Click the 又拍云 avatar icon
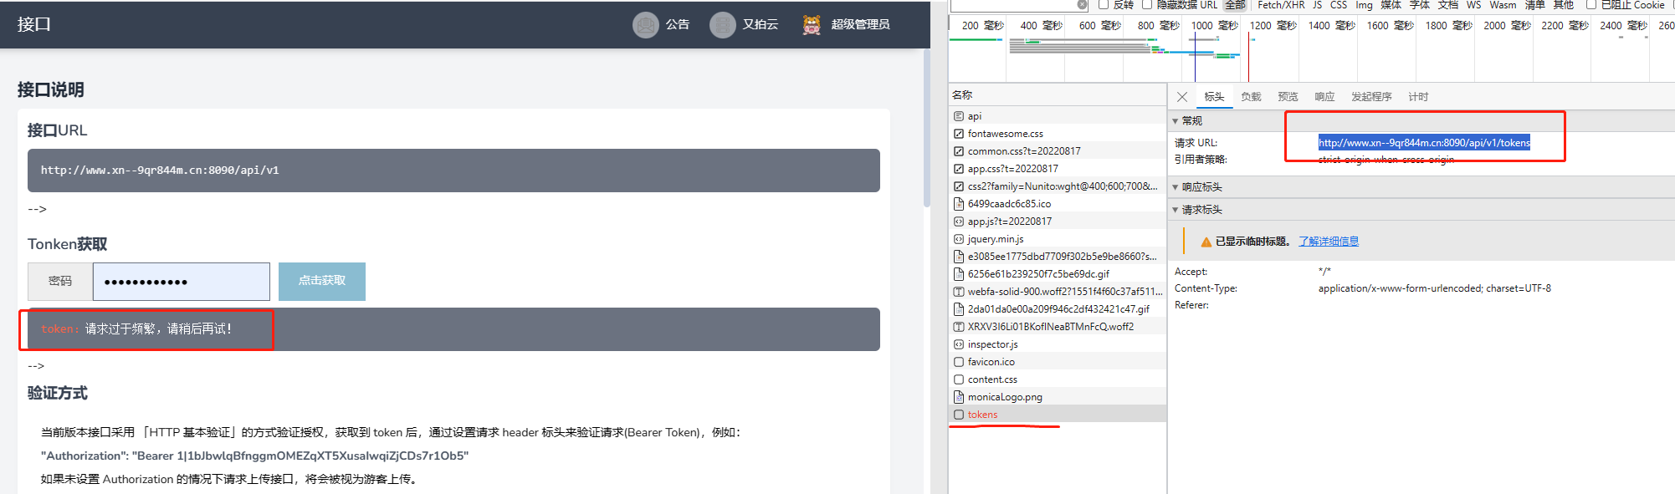Screen dimensions: 1675x494 point(722,25)
